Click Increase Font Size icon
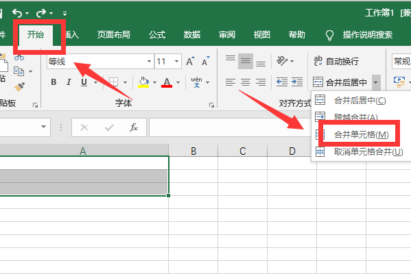This screenshot has height=274, width=411. pos(190,61)
